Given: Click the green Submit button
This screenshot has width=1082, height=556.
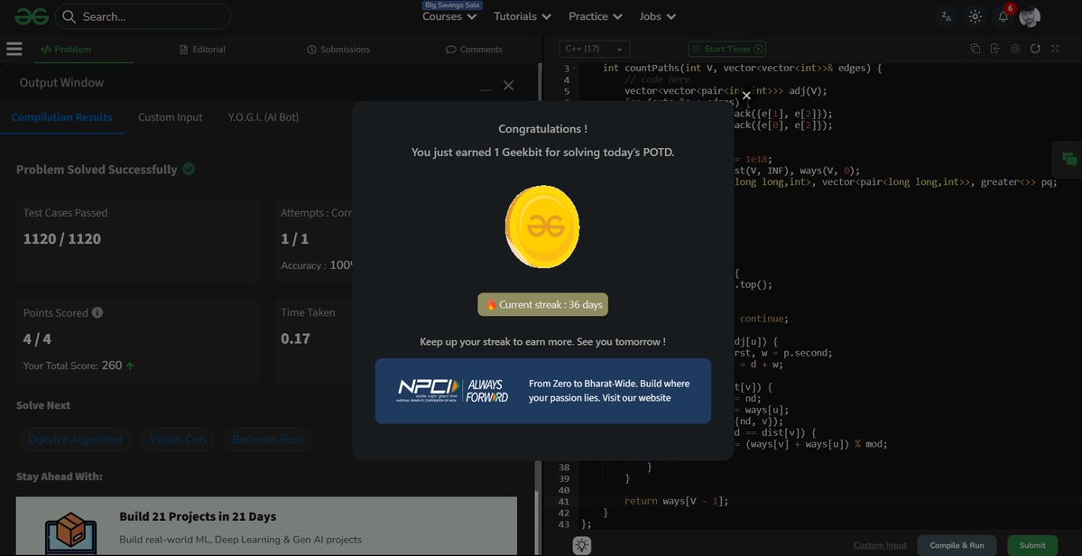Looking at the screenshot, I should click(x=1032, y=545).
